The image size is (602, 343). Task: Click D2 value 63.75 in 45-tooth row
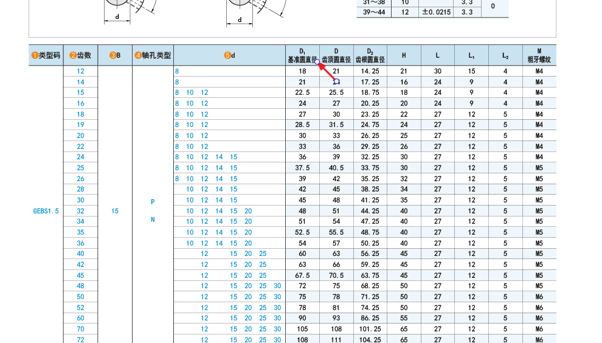tap(370, 275)
